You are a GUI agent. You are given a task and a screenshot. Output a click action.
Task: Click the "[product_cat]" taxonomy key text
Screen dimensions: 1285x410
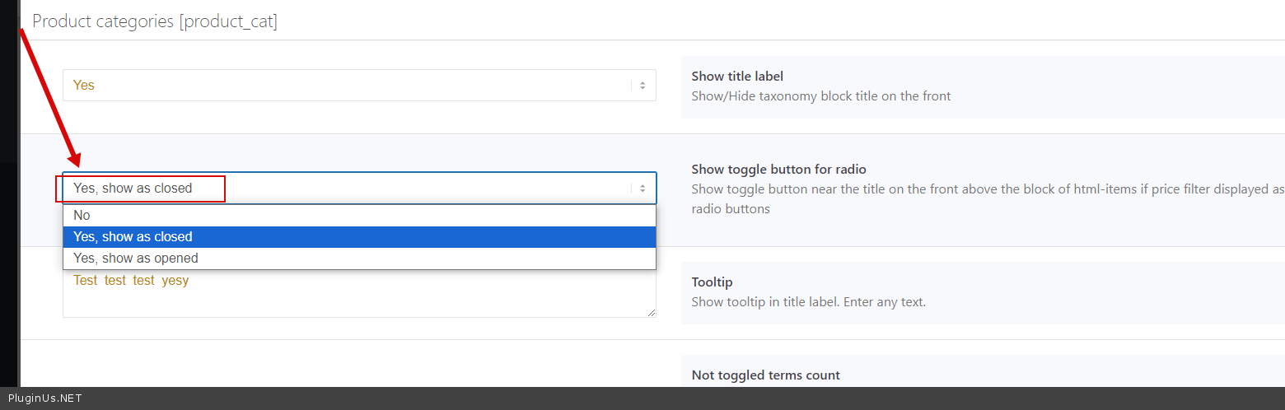(x=228, y=21)
